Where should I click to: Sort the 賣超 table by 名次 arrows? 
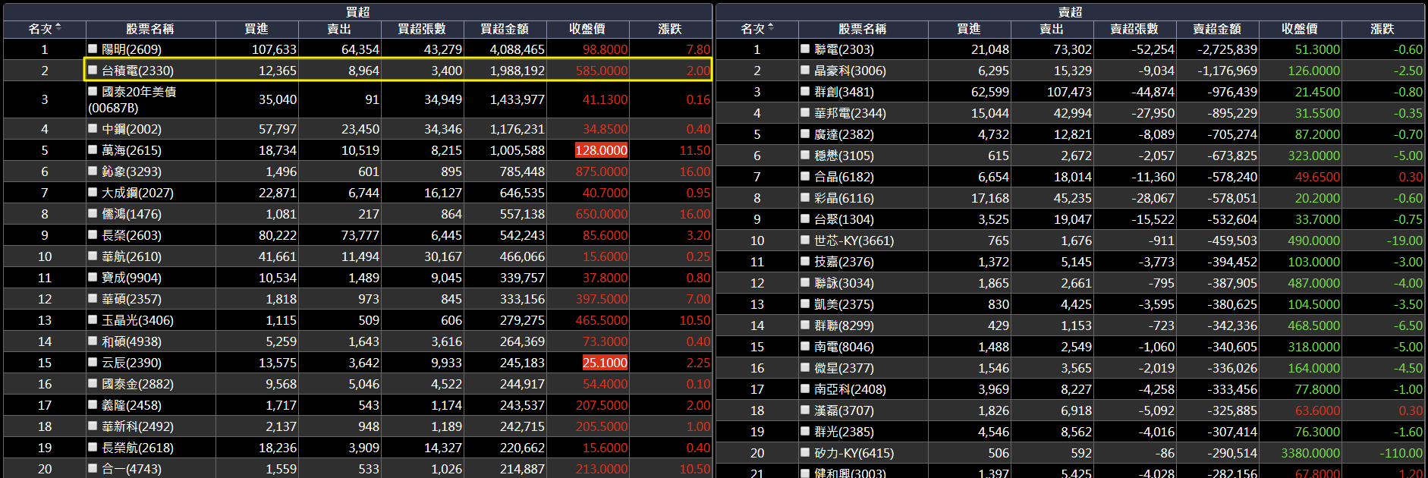click(x=771, y=28)
